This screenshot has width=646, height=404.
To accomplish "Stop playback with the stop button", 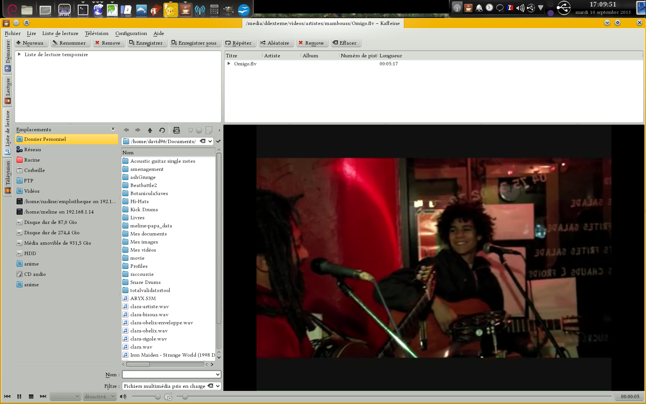I will click(x=31, y=396).
